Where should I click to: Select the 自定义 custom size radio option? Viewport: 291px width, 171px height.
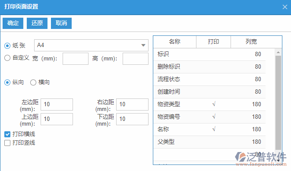pos(7,58)
